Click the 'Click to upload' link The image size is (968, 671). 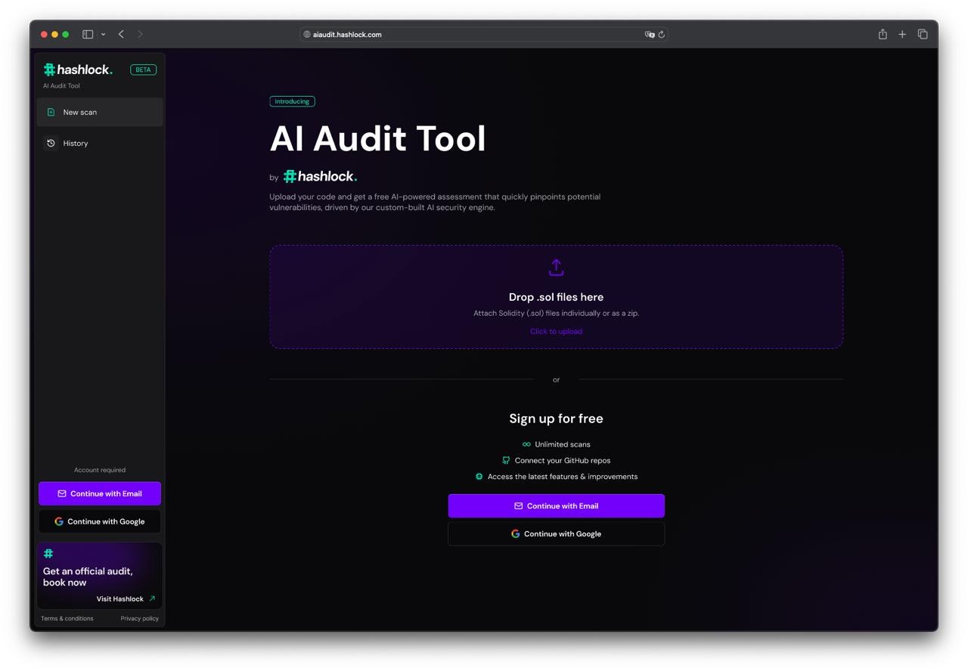pyautogui.click(x=556, y=332)
